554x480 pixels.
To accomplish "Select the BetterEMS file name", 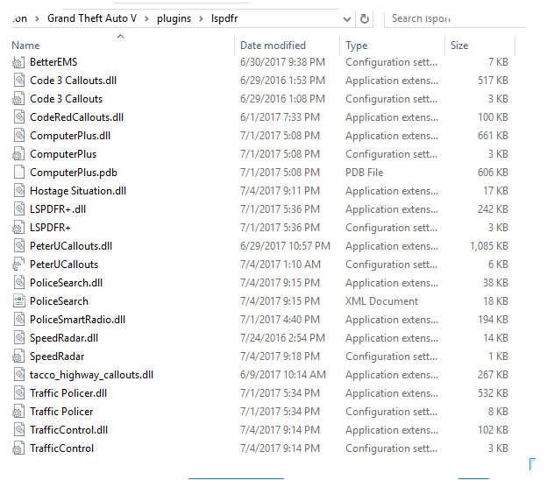I will (x=53, y=62).
